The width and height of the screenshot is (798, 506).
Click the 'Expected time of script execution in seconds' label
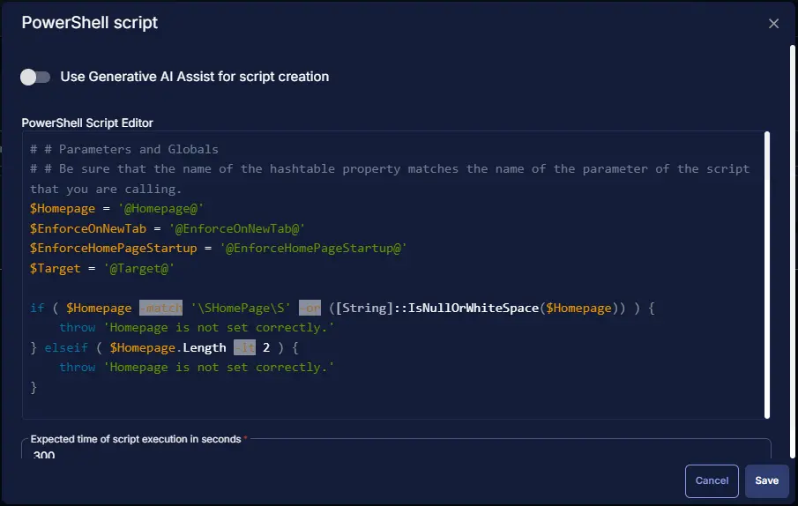(136, 439)
